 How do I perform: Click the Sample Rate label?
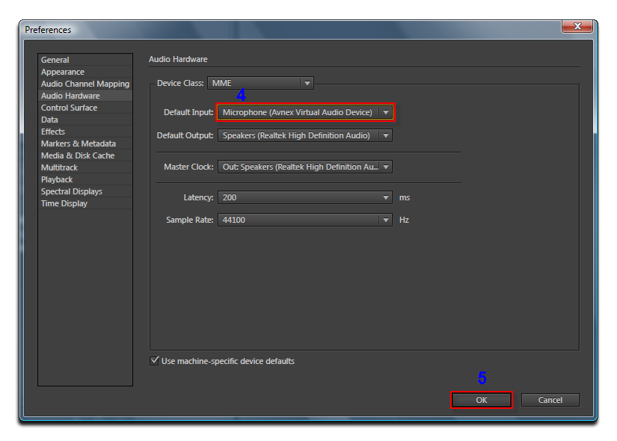pyautogui.click(x=190, y=220)
